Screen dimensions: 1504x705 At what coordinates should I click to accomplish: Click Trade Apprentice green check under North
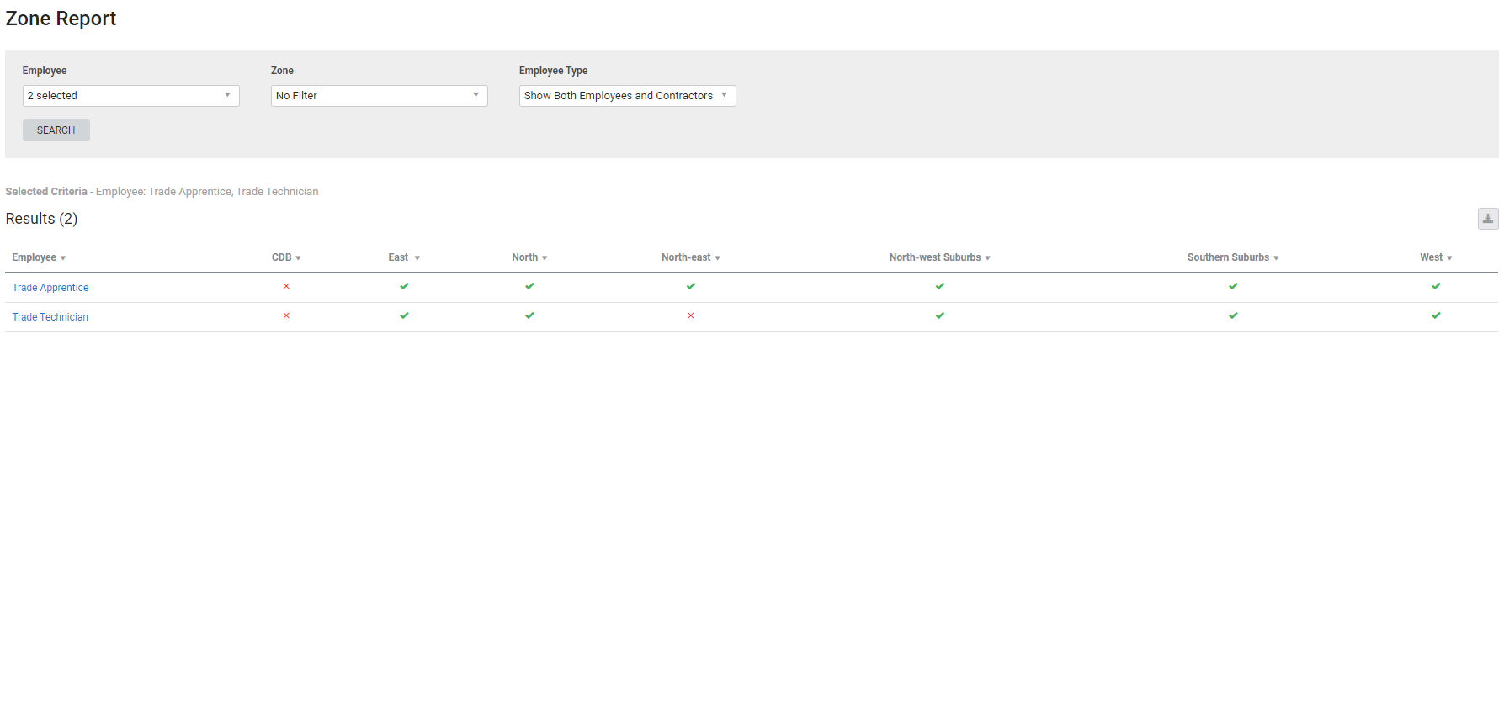529,287
